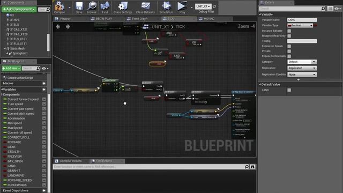Click the Play button icon
This screenshot has height=193, width=343.
182,7
